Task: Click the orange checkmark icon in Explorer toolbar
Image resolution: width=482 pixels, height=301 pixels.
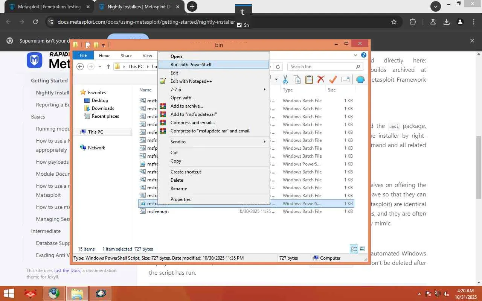Action: [333, 79]
